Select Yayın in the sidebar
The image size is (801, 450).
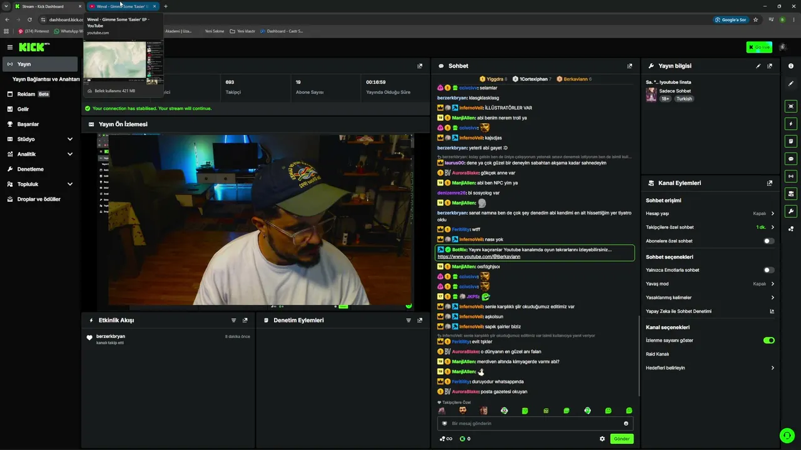click(x=41, y=64)
